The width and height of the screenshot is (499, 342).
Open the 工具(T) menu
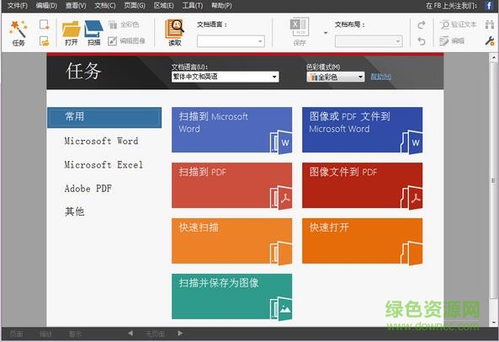193,5
